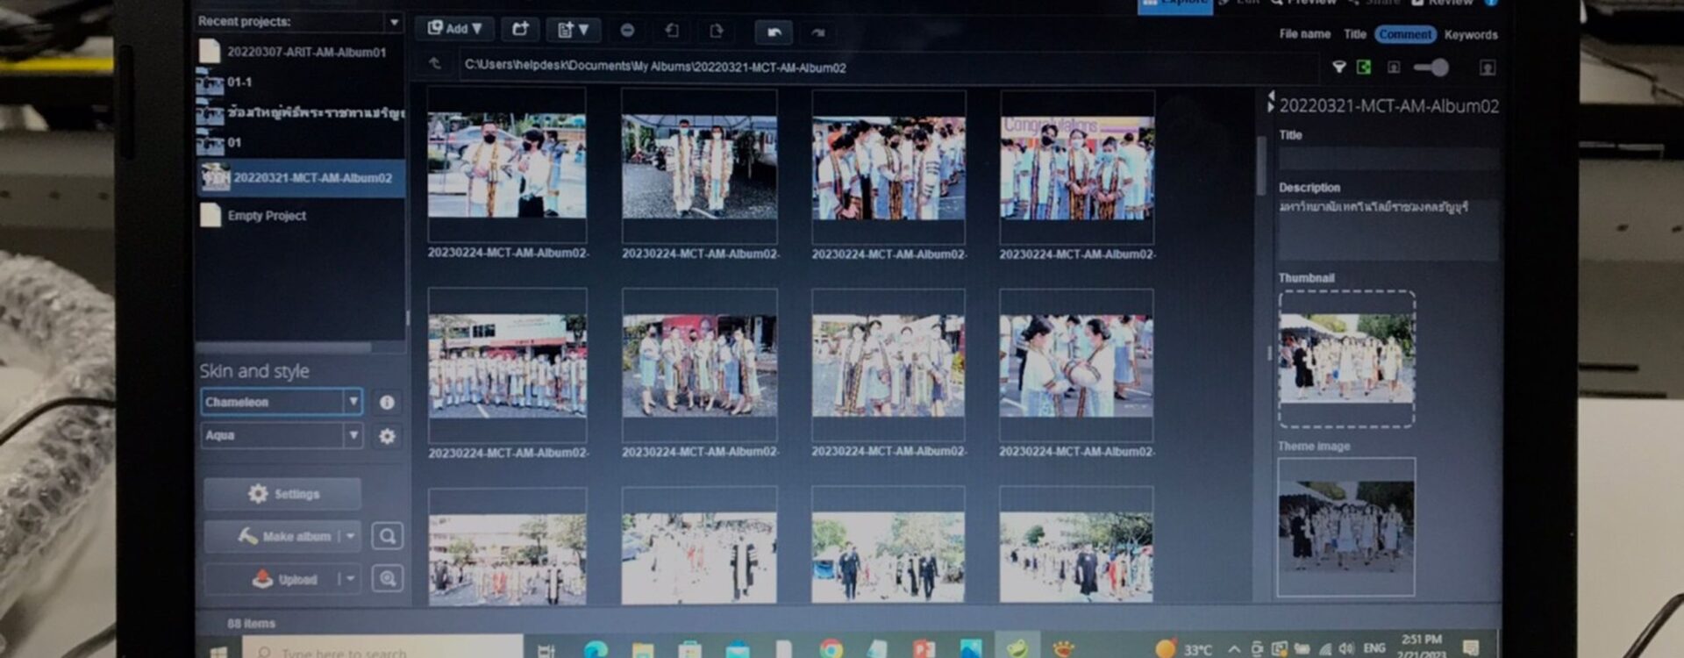Click the Description text field
This screenshot has height=658, width=1684.
pos(1388,229)
